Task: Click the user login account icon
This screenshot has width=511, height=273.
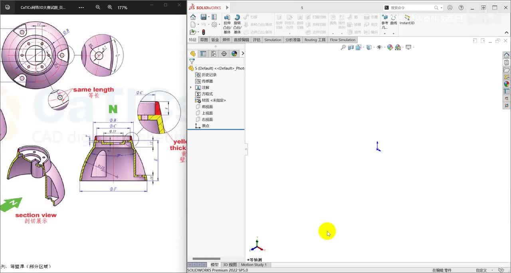Action: 450,8
